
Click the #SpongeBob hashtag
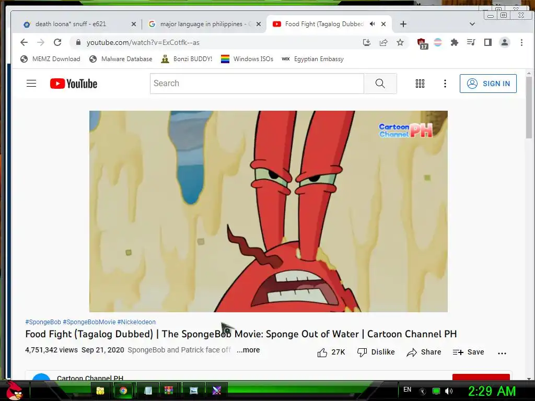tap(43, 322)
